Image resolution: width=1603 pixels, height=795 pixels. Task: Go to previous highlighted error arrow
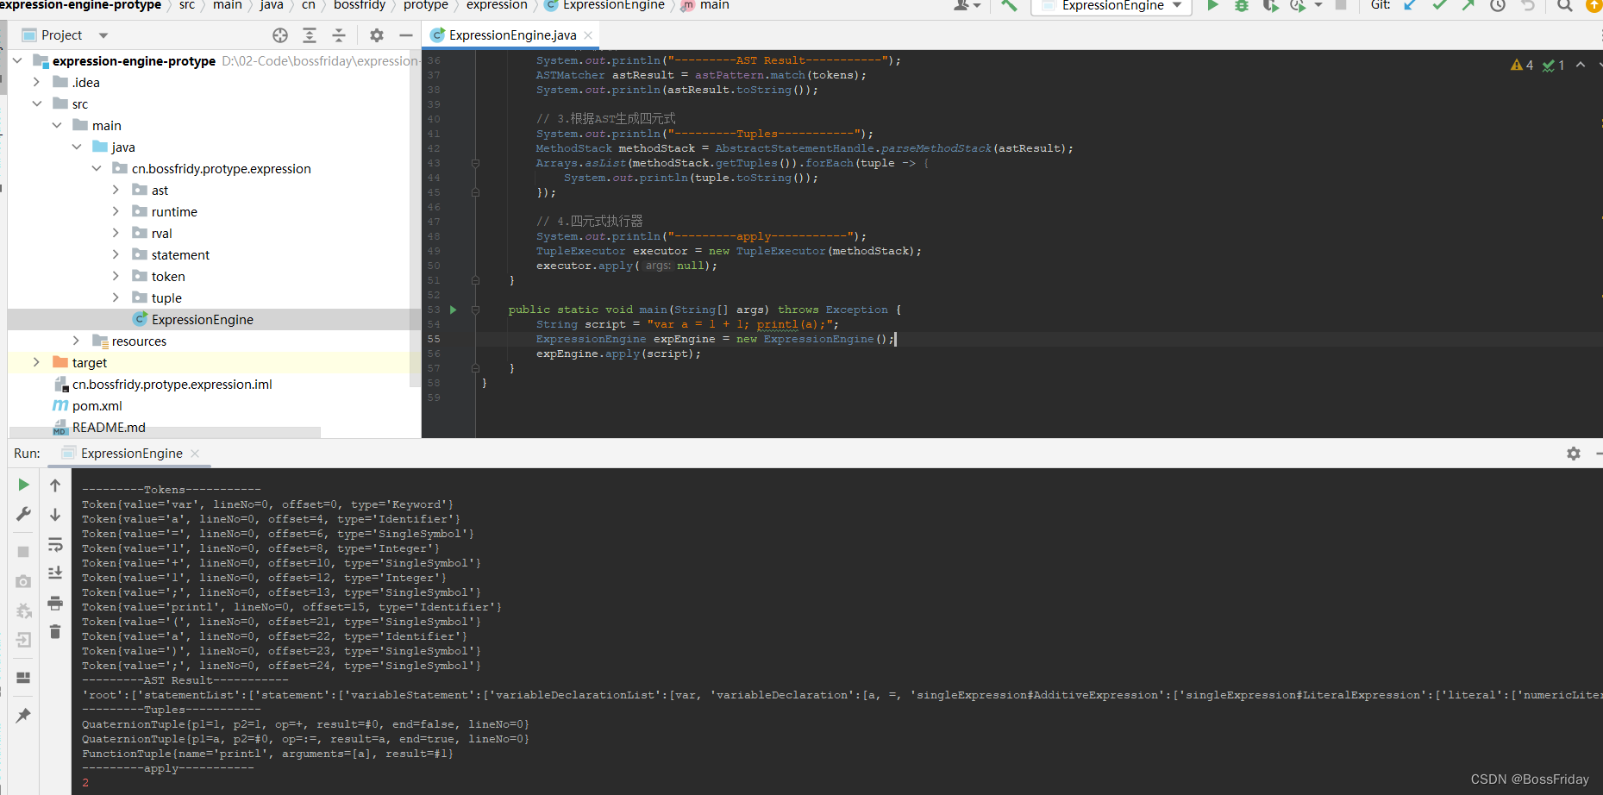pos(1581,65)
